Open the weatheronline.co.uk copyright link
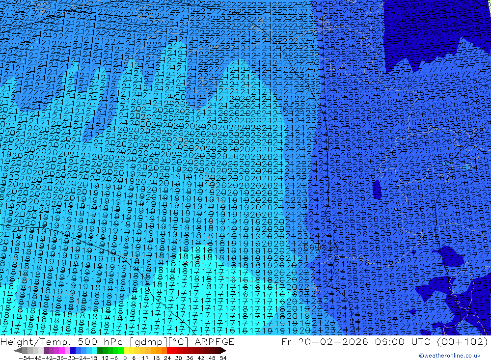This screenshot has width=491, height=360. tap(450, 356)
